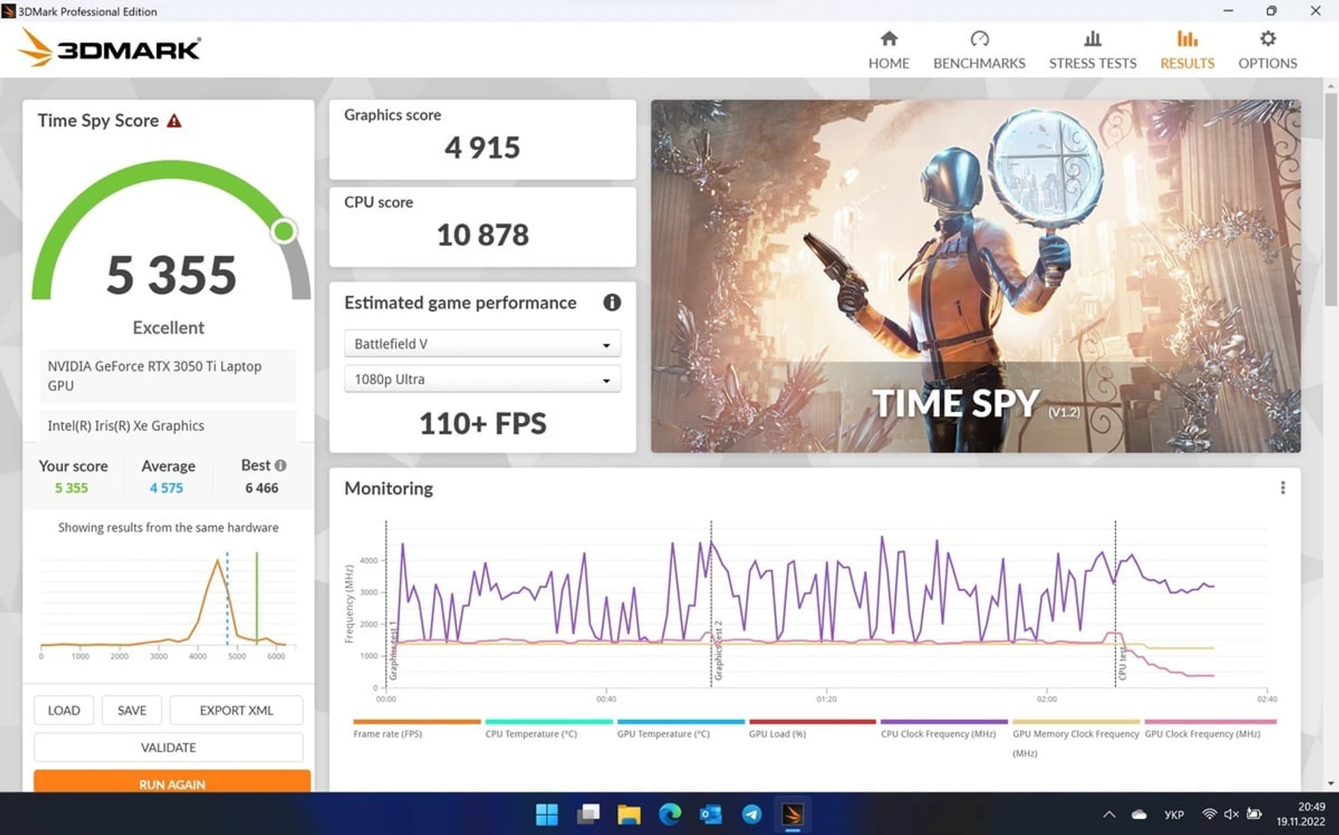Click the SAVE button
Screen dimensions: 1339x835
pos(132,710)
